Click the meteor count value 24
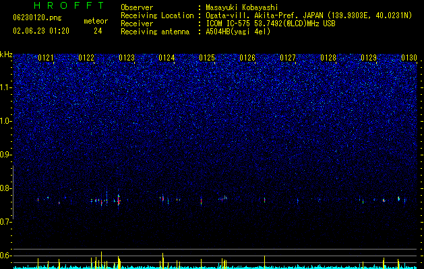This screenshot has width=424, height=269. tap(98, 31)
